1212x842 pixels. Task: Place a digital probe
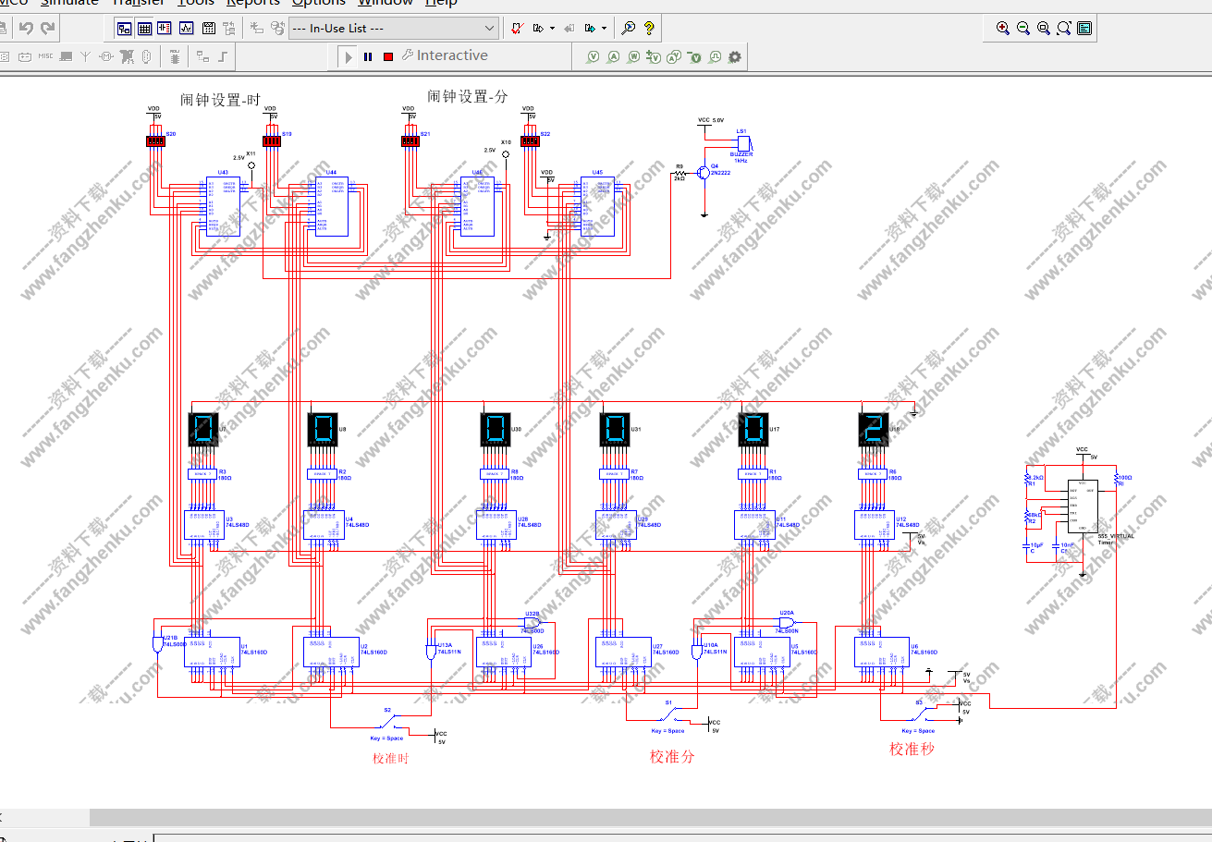click(715, 56)
